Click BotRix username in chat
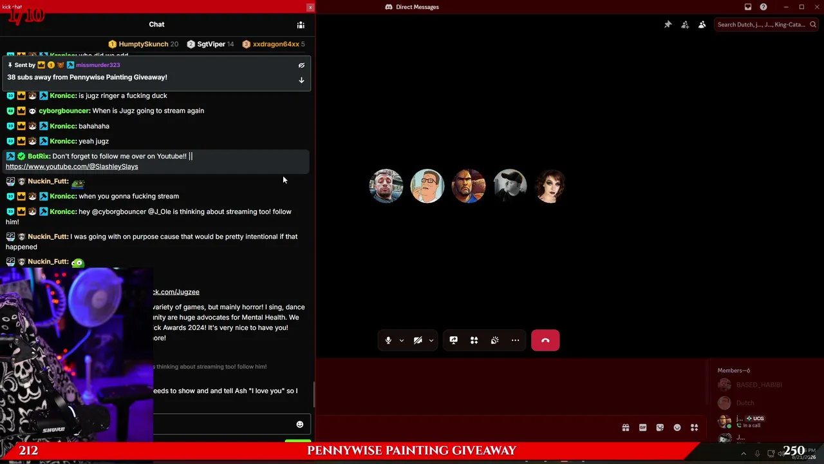 pyautogui.click(x=39, y=156)
